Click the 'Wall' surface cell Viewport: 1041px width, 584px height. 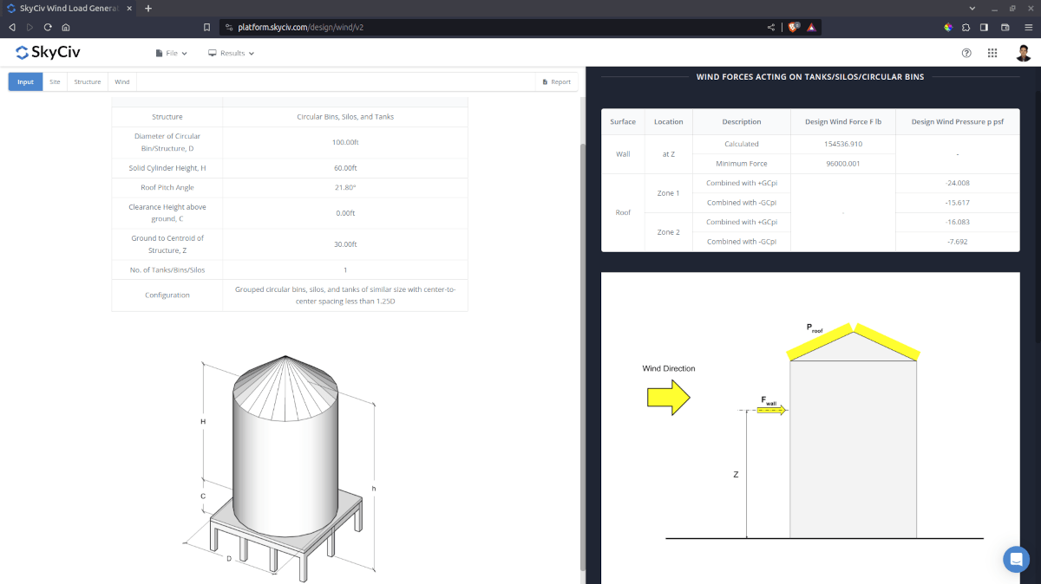click(x=623, y=154)
